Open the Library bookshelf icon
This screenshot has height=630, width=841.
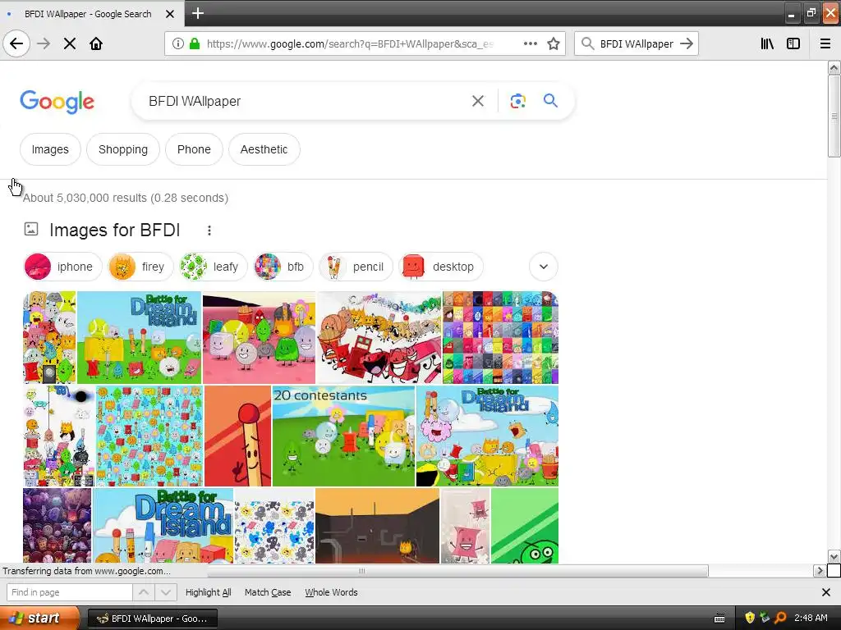pyautogui.click(x=767, y=43)
